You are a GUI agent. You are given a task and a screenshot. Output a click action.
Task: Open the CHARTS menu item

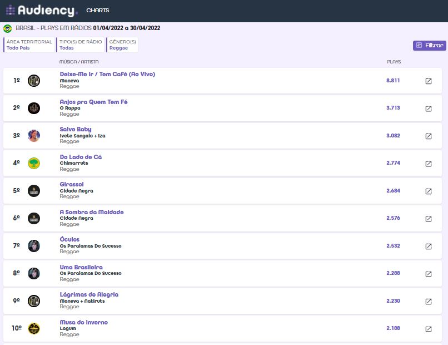coord(98,11)
